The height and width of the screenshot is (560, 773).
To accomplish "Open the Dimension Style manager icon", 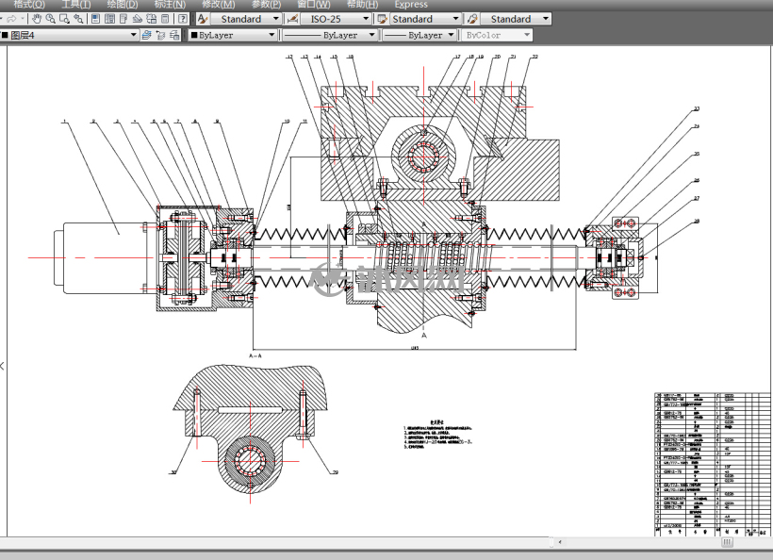I will click(292, 19).
